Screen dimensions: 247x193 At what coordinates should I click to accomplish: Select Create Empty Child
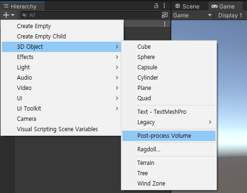point(62,37)
